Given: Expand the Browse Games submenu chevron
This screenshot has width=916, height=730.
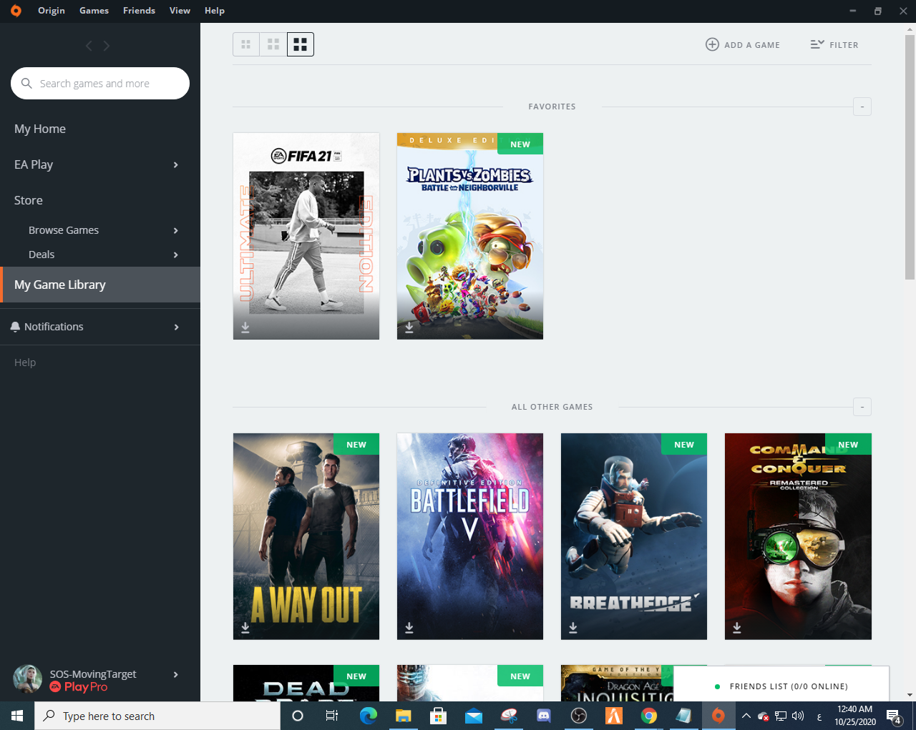Looking at the screenshot, I should pyautogui.click(x=176, y=230).
